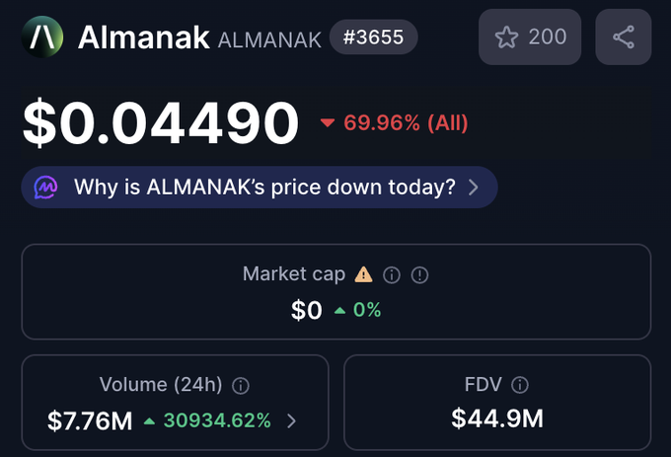Click the Market cap info icon

[392, 275]
